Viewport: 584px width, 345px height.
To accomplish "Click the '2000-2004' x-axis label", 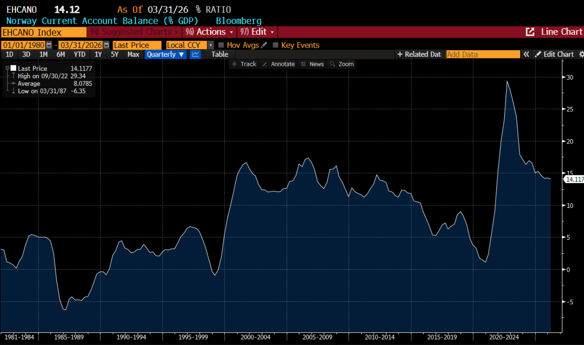I will tap(255, 337).
